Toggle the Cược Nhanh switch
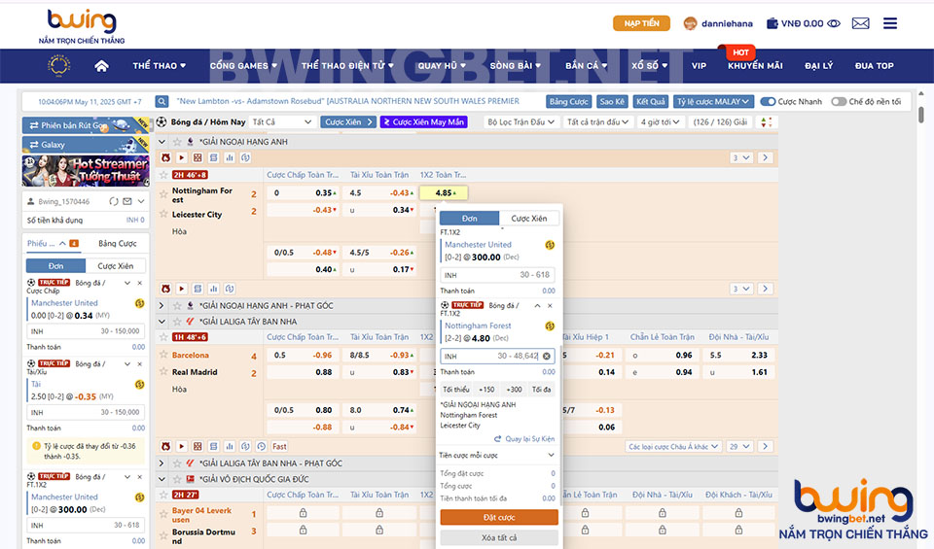 [768, 101]
